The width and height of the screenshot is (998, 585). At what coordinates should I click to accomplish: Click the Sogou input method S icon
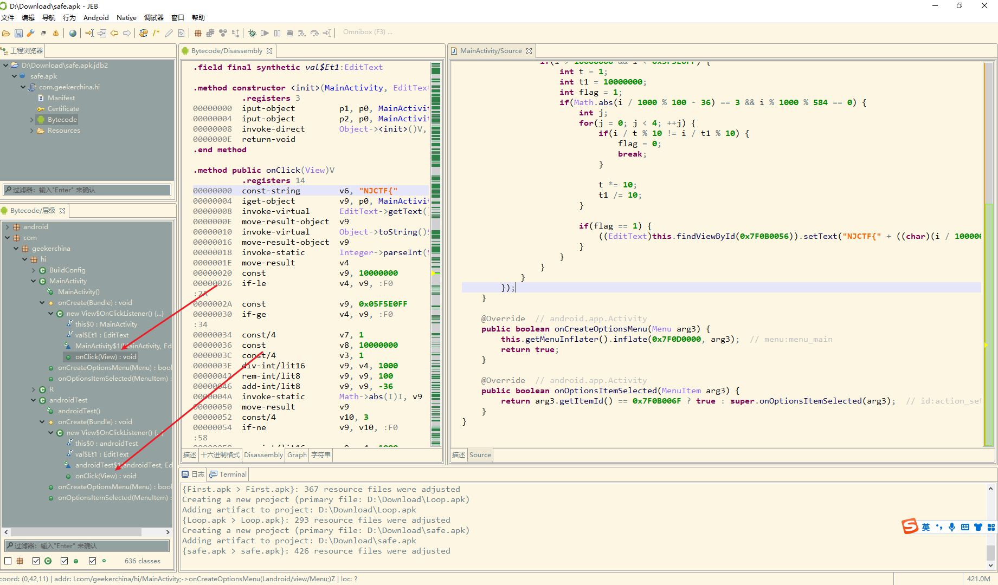910,526
